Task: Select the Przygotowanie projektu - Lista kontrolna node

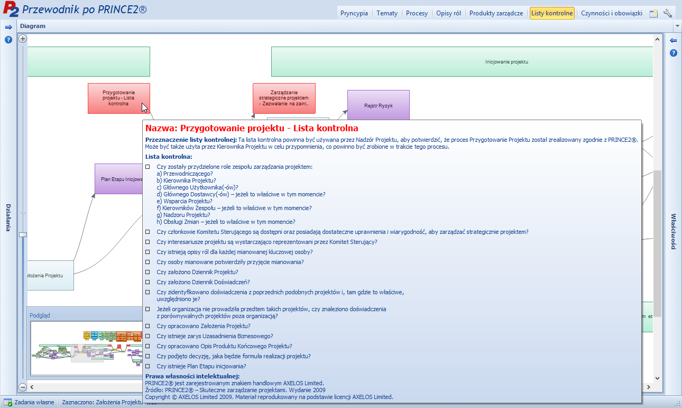Action: tap(119, 98)
